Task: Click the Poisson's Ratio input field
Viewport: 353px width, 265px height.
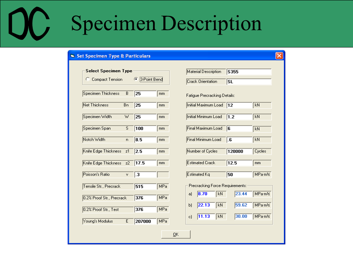Action: [145, 175]
